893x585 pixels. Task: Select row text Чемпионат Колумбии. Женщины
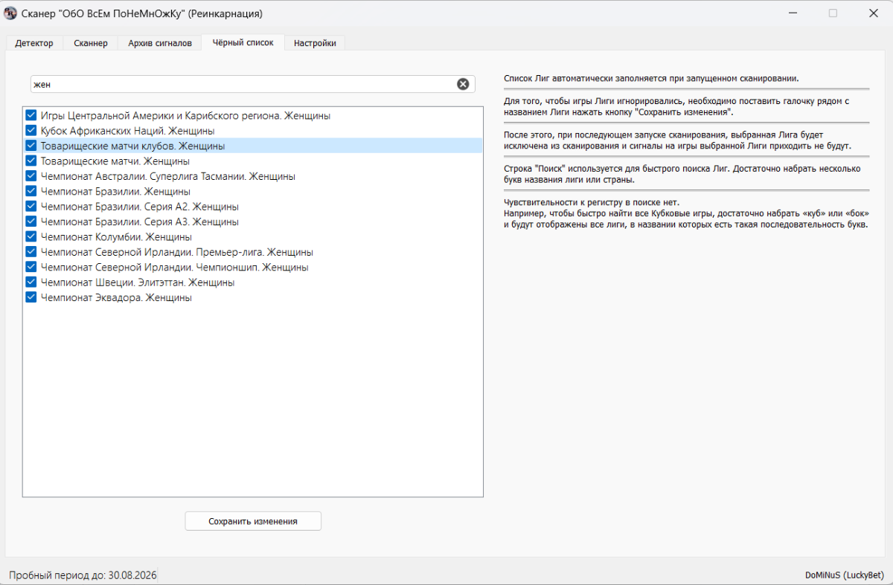click(117, 237)
